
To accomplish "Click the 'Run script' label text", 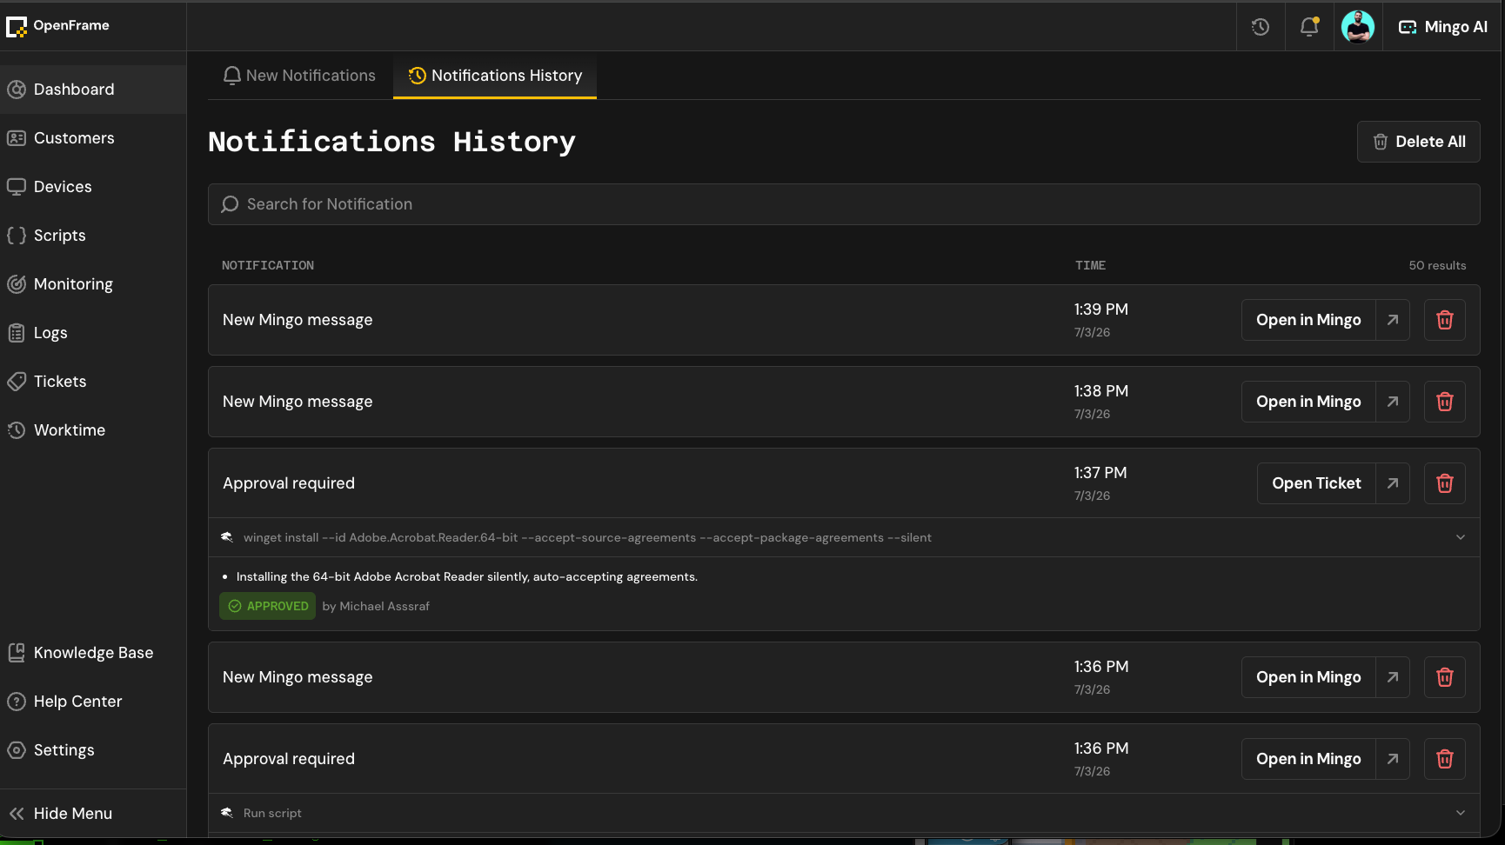I will click(272, 813).
